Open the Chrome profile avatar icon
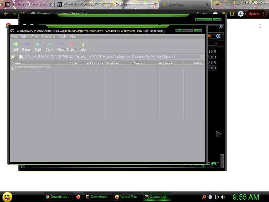The image size is (269, 202). (x=241, y=14)
